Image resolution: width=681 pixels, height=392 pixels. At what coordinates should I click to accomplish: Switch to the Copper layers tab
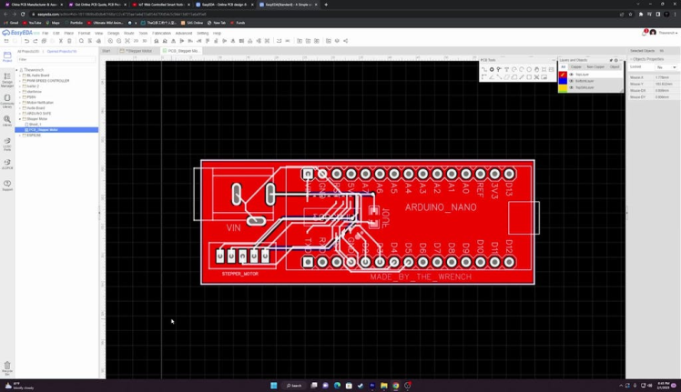[x=575, y=67]
